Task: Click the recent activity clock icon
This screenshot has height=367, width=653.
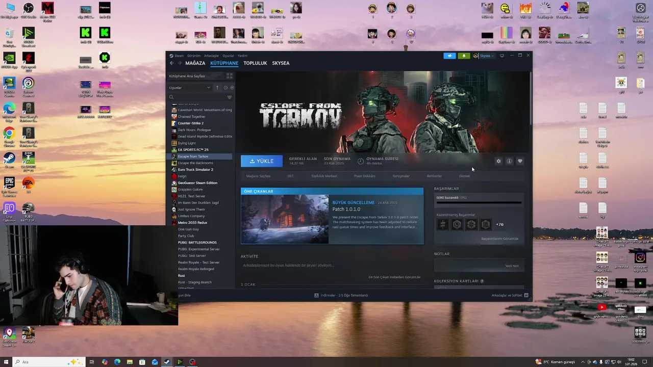Action: point(225,88)
